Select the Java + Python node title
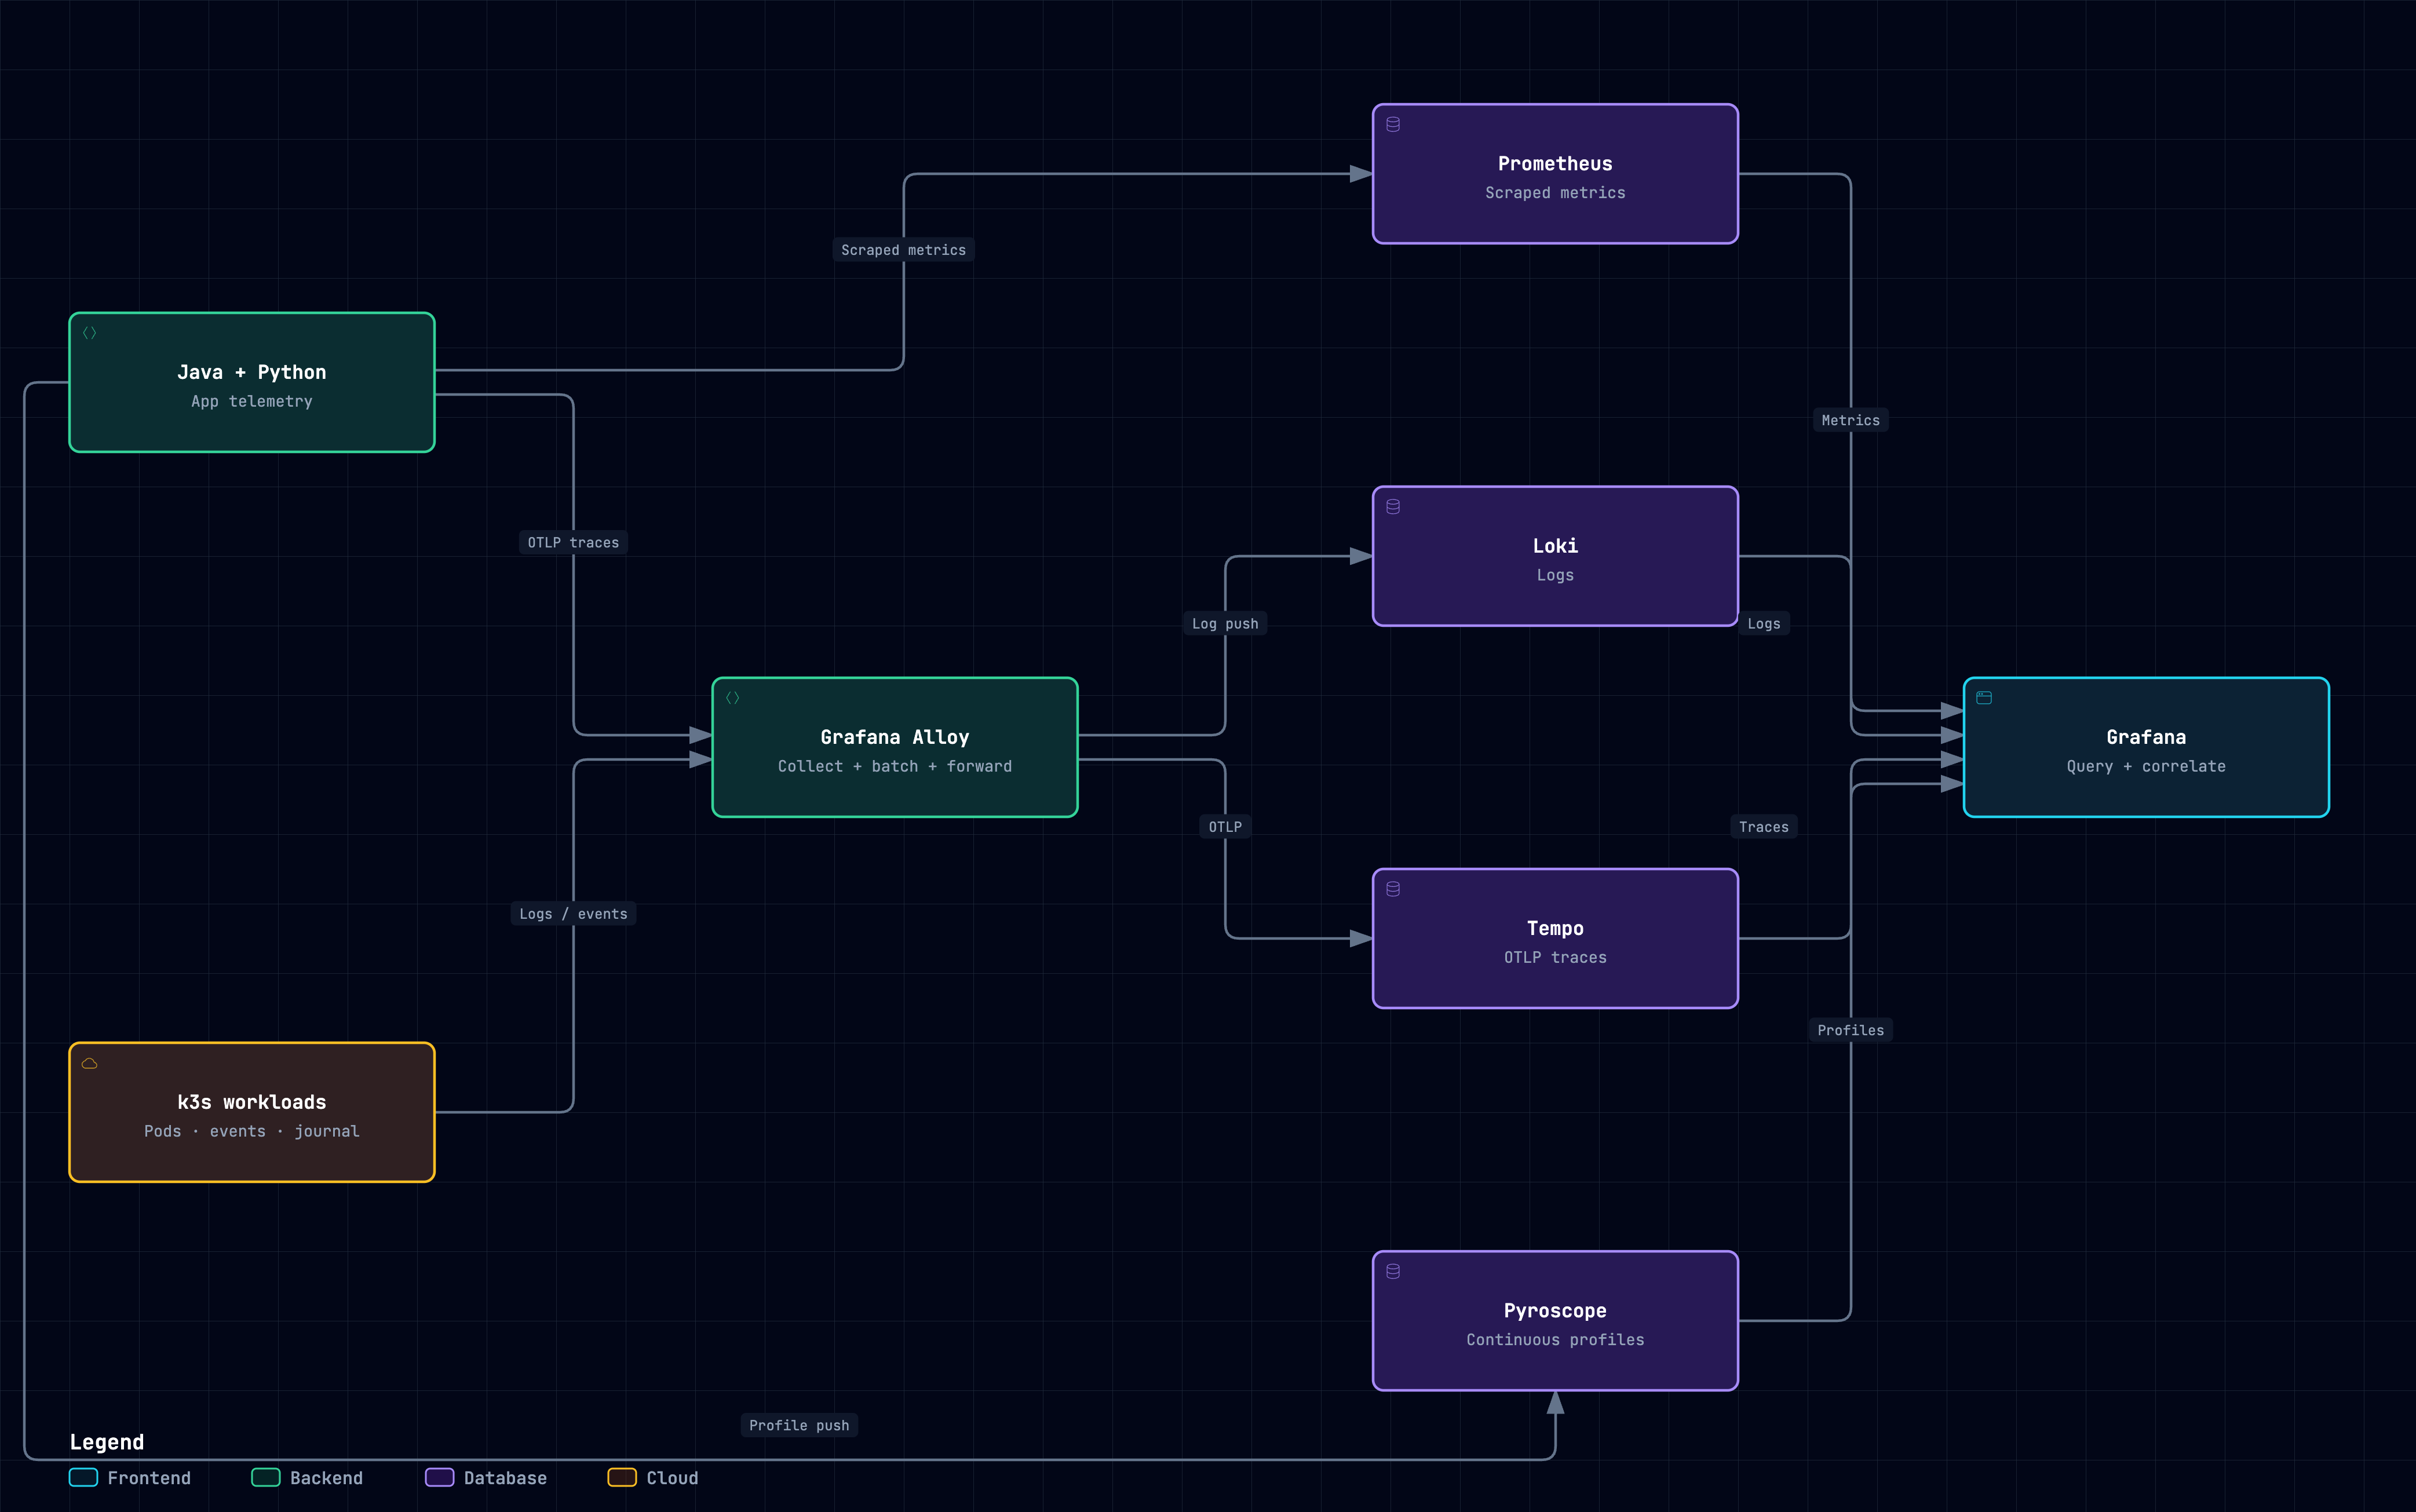Screen dimensions: 2416x1512 [x=251, y=372]
